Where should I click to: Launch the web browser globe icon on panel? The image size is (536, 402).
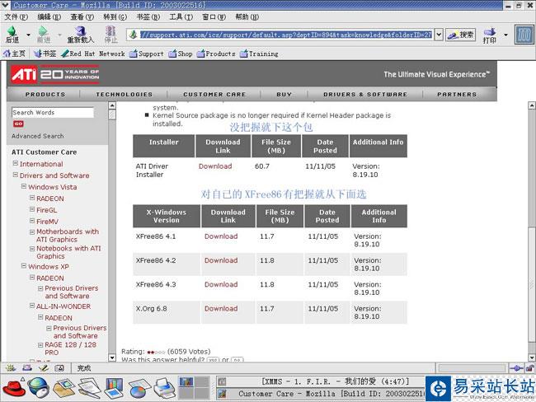tap(38, 387)
